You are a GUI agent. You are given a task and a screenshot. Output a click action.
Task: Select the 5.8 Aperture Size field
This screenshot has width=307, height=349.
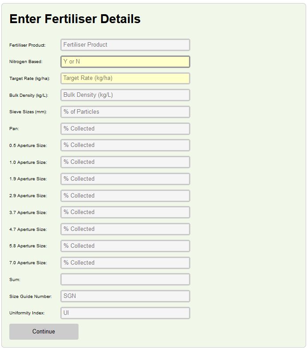coord(125,246)
